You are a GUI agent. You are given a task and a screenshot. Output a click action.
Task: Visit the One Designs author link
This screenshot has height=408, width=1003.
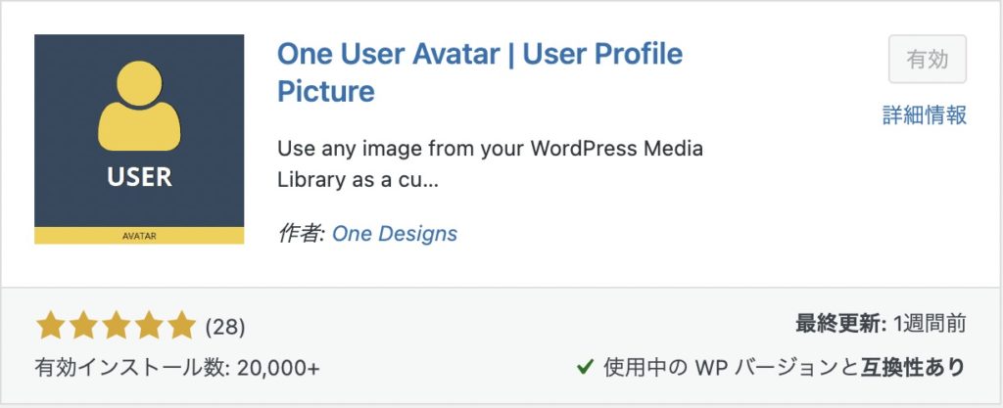(395, 234)
